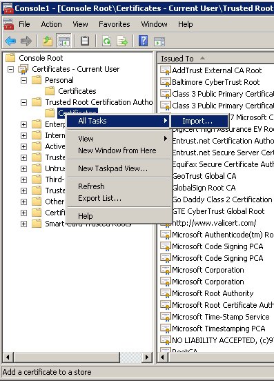Viewport: 274px width, 381px height.
Task: Select GlobalSign Root CA certificate row
Action: click(x=204, y=188)
